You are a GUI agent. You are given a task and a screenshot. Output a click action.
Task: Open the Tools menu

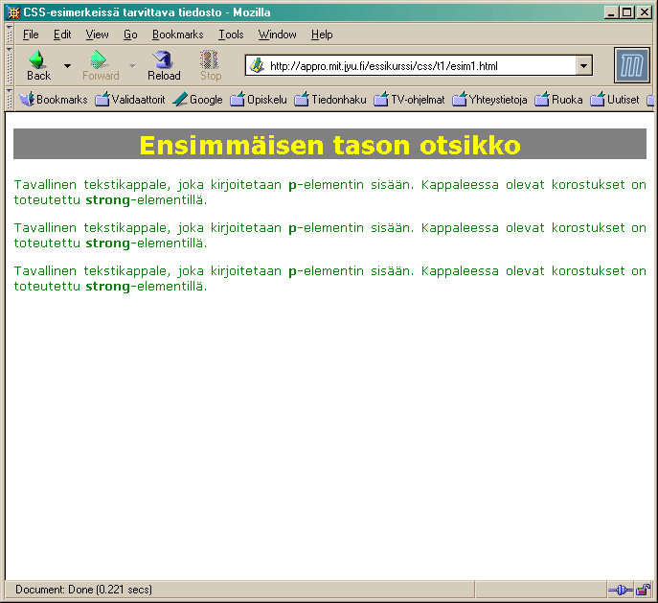click(231, 35)
